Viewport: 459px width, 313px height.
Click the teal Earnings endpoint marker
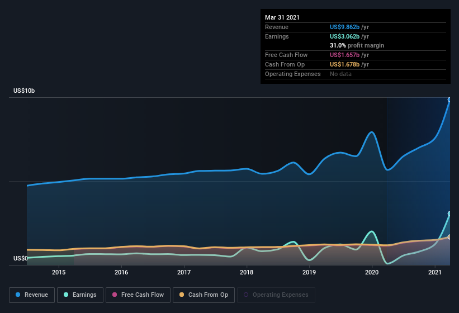point(449,214)
